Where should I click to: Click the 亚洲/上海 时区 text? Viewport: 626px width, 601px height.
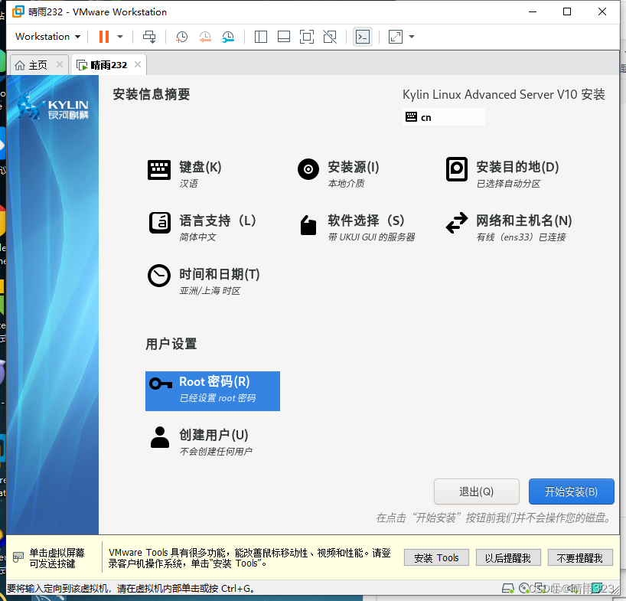210,291
